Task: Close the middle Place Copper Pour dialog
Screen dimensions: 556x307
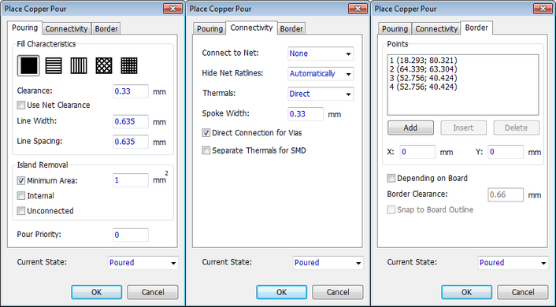Action: pyautogui.click(x=358, y=9)
